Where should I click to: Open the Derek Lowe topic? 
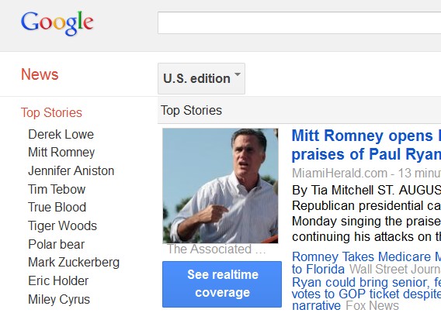click(x=61, y=135)
